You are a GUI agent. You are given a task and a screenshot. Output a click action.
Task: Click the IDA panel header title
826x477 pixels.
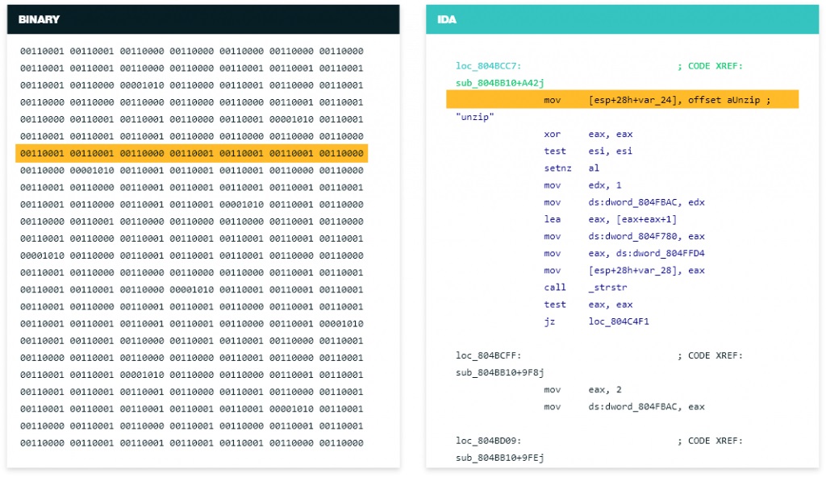[x=447, y=19]
